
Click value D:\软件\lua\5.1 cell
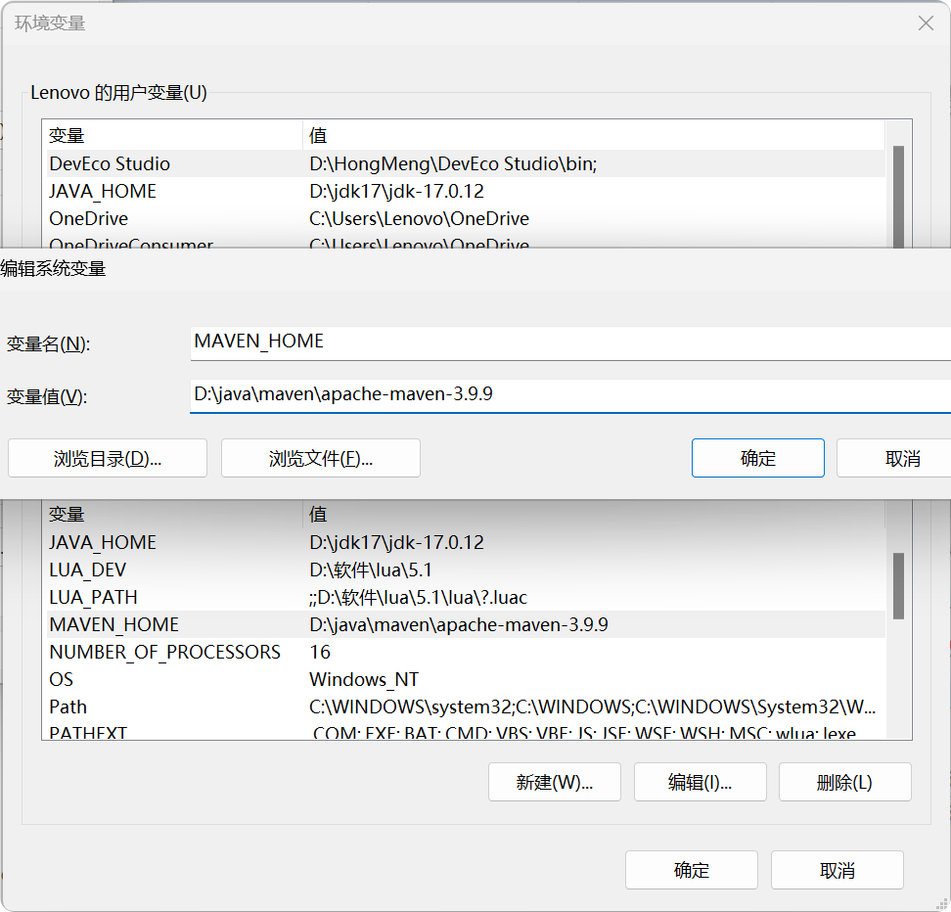pos(371,570)
